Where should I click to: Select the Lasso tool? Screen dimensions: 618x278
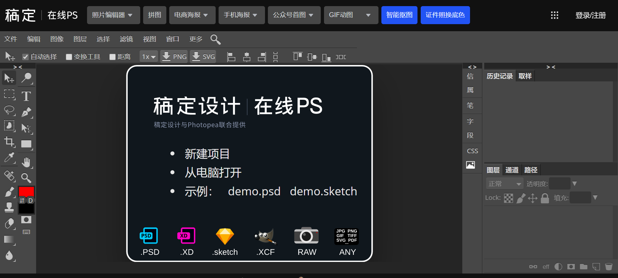9,110
